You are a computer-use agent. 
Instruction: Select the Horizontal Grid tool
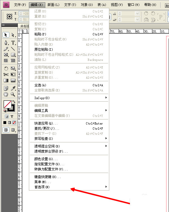point(6,61)
